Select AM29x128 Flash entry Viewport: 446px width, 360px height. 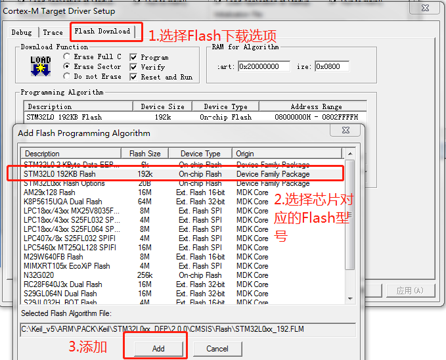(182, 192)
